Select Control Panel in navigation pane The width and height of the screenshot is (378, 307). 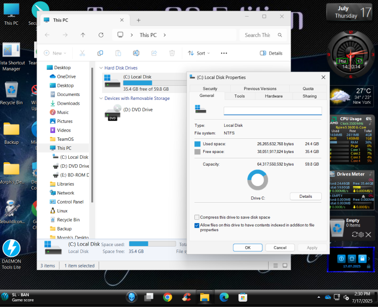pyautogui.click(x=66, y=202)
